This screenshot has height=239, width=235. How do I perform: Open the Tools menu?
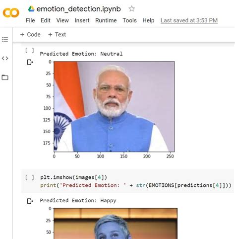129,20
